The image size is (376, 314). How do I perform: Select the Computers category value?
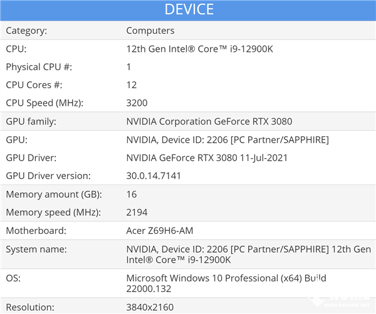tap(150, 30)
